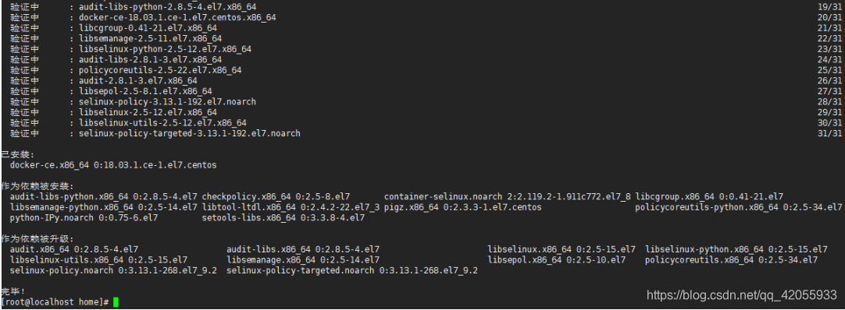Click the libcgroup.x86_64 0:0.41-21.el7 entry

(x=709, y=196)
